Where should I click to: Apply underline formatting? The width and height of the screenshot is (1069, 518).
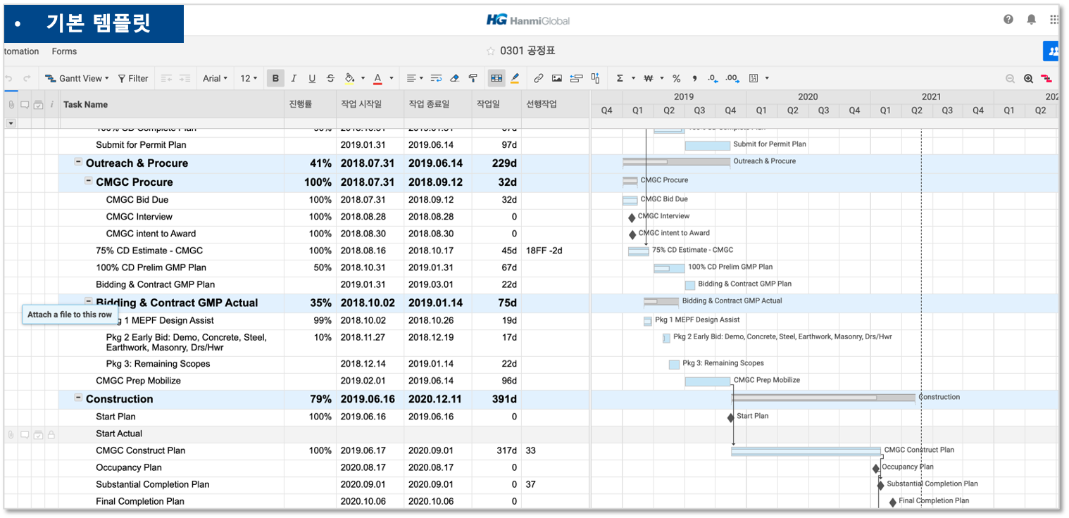tap(312, 78)
